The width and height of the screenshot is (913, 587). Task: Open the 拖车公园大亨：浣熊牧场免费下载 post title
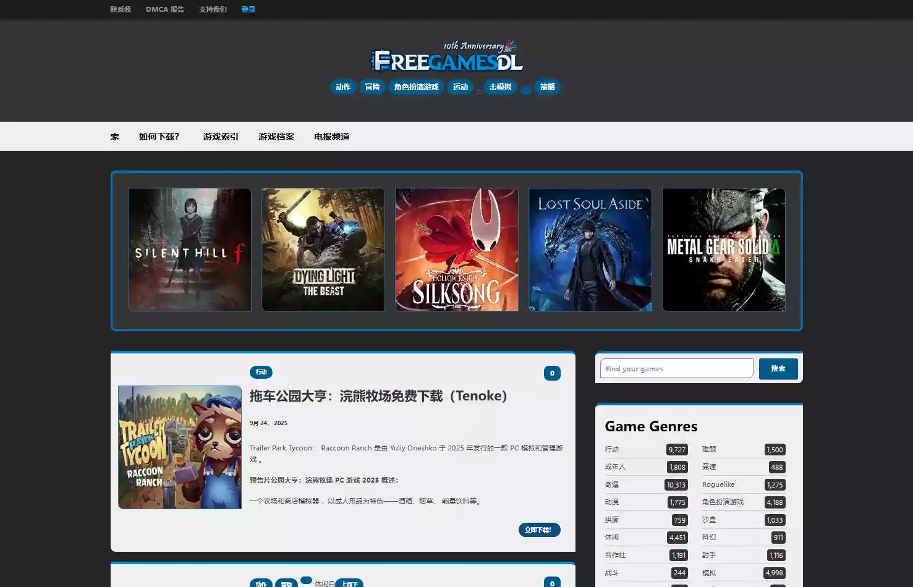(378, 396)
